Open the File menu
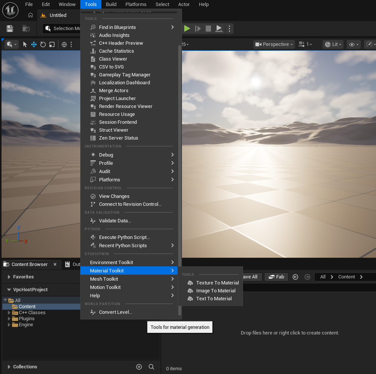The height and width of the screenshot is (374, 376). 29,4
